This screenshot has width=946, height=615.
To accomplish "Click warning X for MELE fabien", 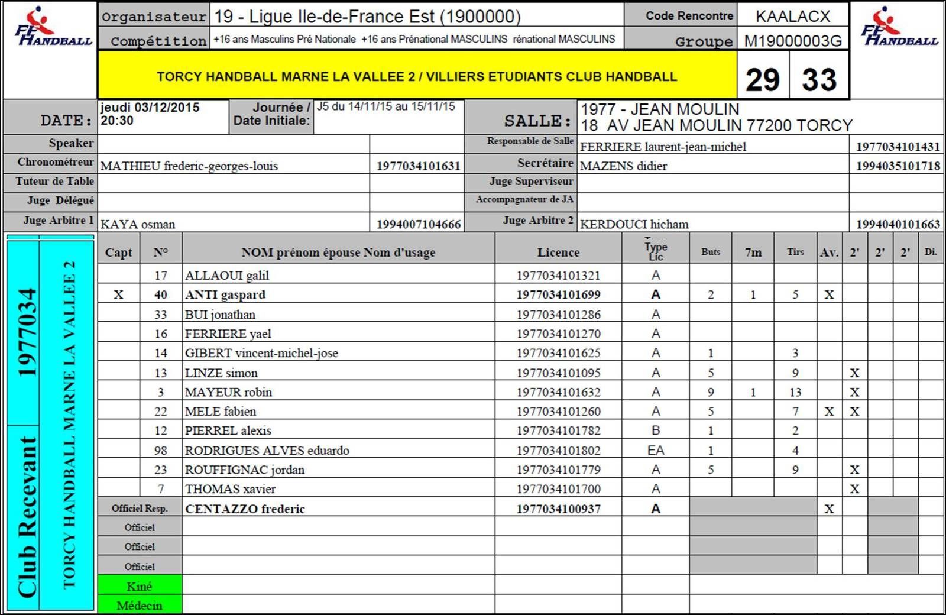I will tap(829, 412).
